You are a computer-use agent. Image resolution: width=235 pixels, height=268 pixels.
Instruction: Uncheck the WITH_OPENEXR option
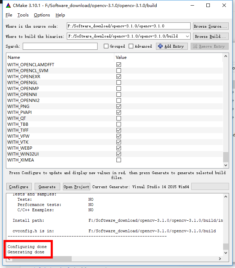pyautogui.click(x=119, y=77)
